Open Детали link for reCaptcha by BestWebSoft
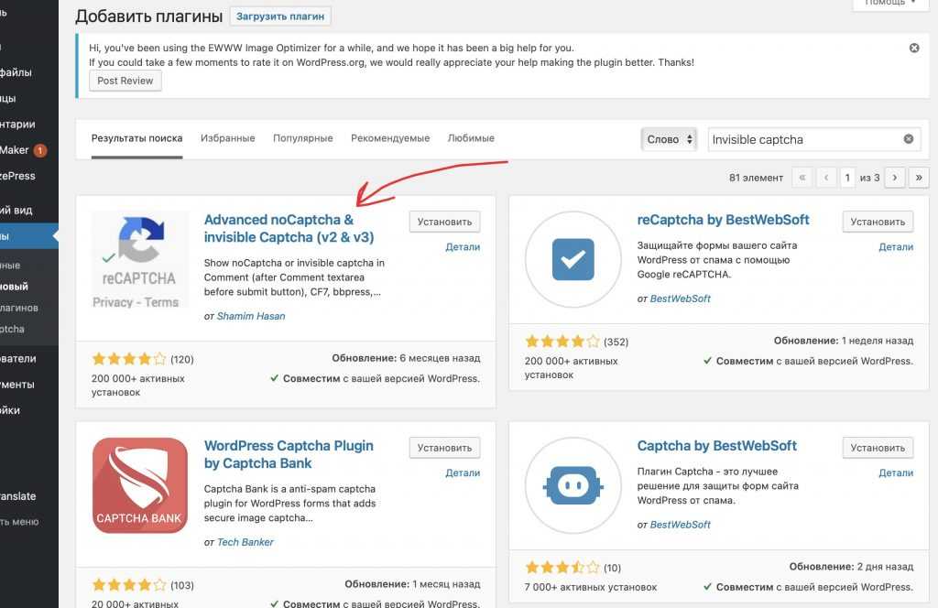Image resolution: width=938 pixels, height=608 pixels. click(x=895, y=247)
